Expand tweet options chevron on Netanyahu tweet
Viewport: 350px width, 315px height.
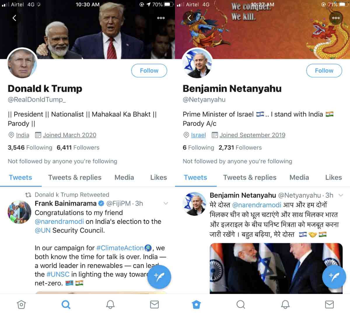click(341, 195)
